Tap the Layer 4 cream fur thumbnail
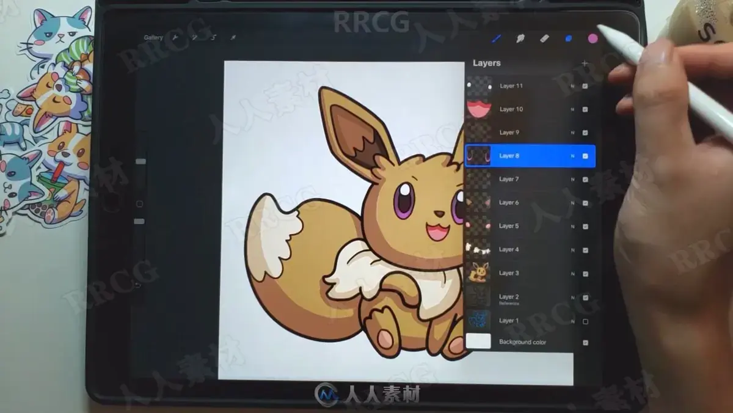733x413 pixels. click(x=479, y=249)
